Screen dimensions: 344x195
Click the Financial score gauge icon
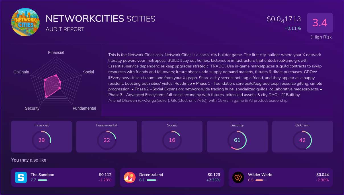41,140
